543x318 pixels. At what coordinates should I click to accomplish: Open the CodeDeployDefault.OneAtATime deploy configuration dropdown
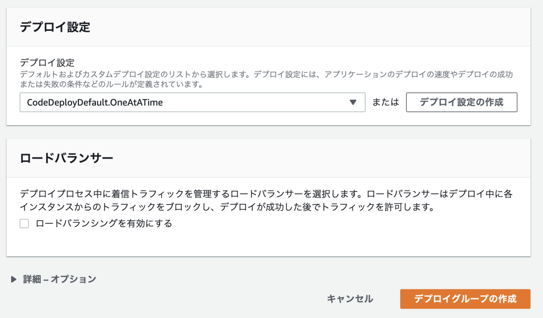(186, 103)
